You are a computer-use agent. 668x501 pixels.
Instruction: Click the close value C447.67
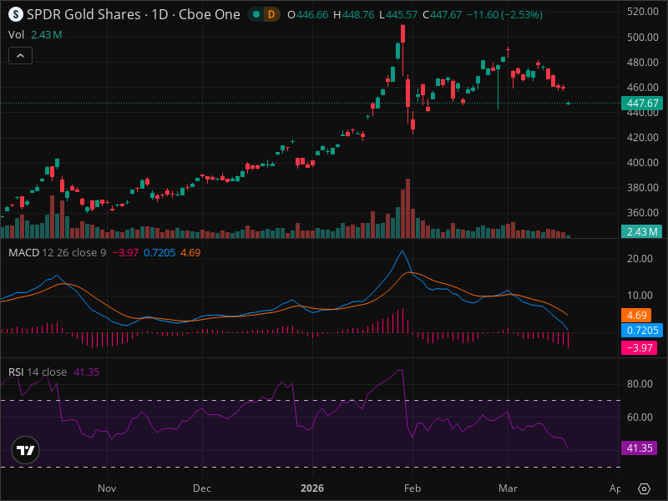click(x=443, y=14)
